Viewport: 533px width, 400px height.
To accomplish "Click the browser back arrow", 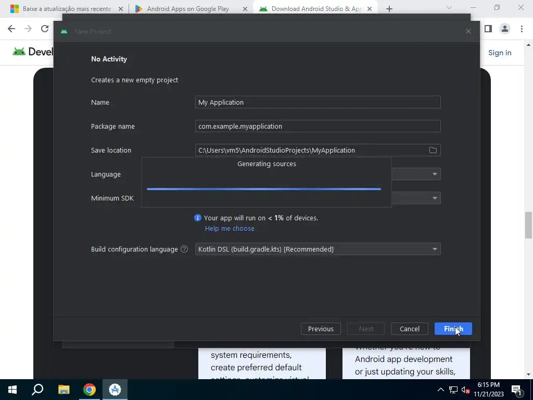I will coord(11,29).
